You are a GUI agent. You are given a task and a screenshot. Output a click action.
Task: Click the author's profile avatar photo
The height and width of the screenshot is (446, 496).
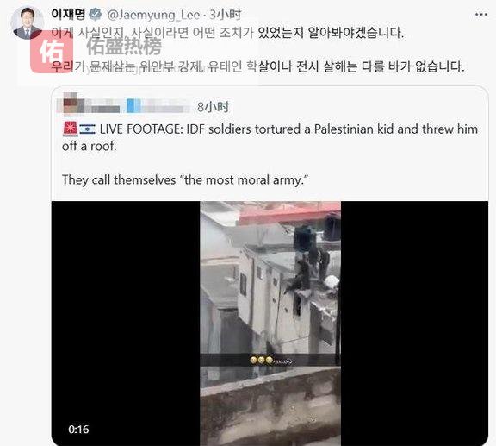pos(28,22)
